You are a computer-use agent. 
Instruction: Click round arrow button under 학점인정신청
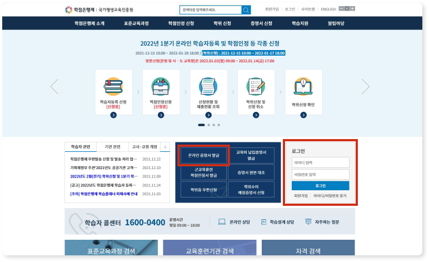point(161,115)
